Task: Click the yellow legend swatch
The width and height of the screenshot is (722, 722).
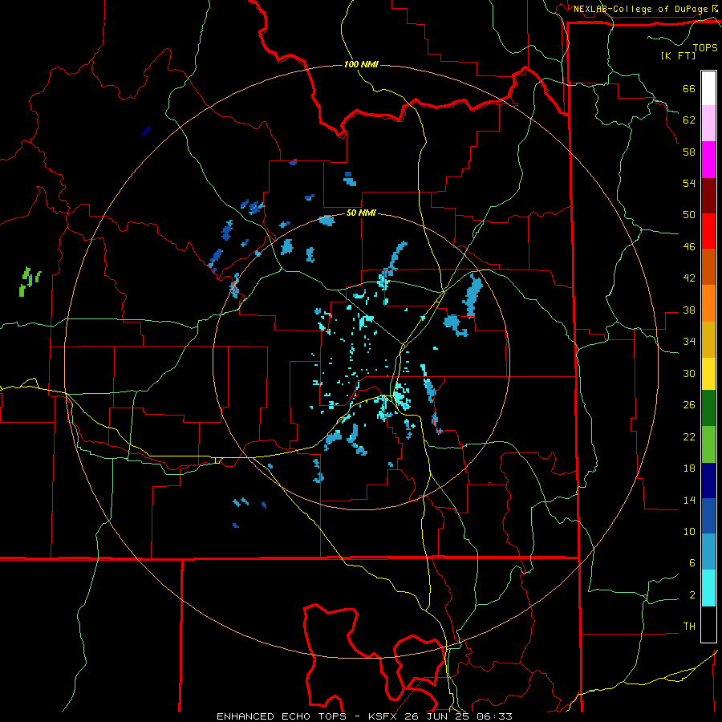Action: click(x=708, y=374)
